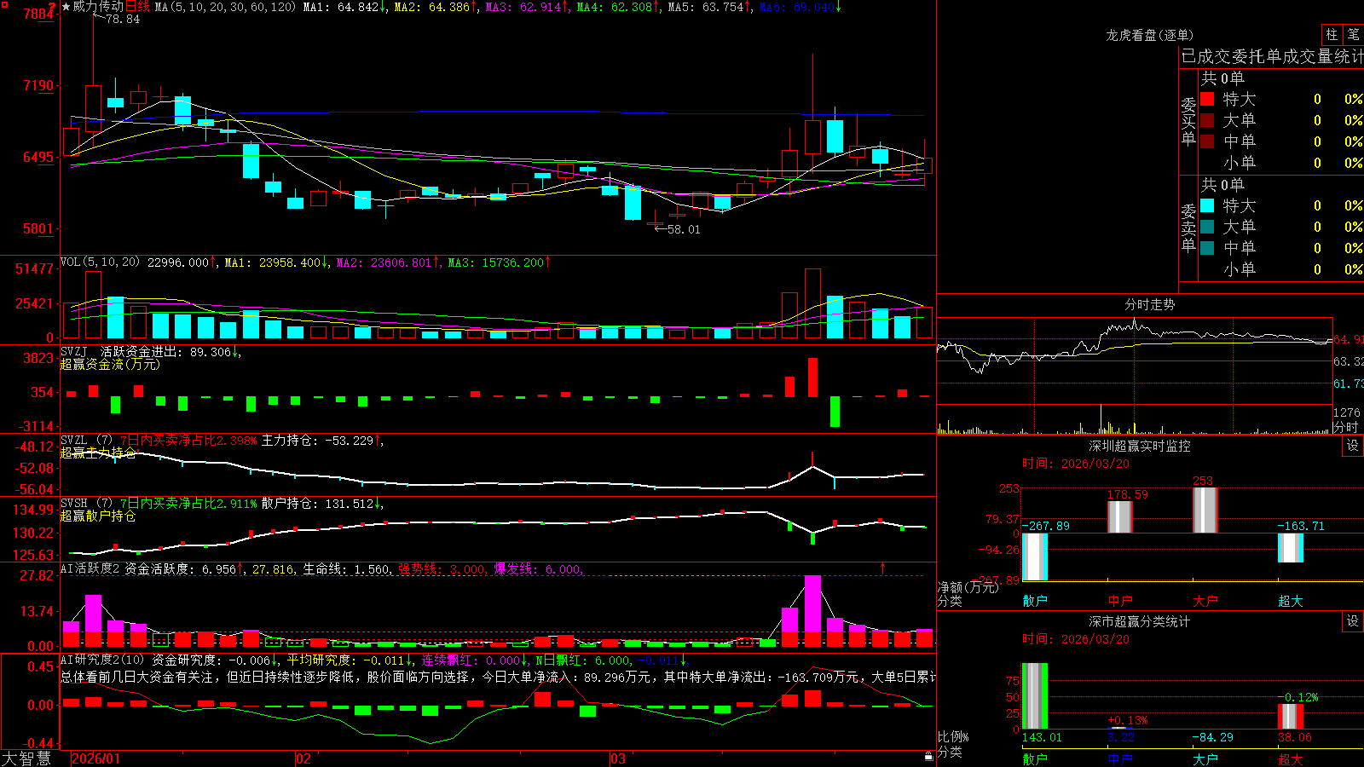Click the SVZL (7) indicator name
This screenshot has height=767, width=1364.
tap(86, 441)
